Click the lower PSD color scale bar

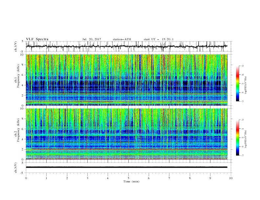(237, 138)
